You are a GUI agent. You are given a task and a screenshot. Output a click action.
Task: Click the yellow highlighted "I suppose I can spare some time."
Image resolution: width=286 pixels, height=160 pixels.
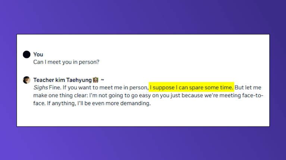[x=191, y=88]
